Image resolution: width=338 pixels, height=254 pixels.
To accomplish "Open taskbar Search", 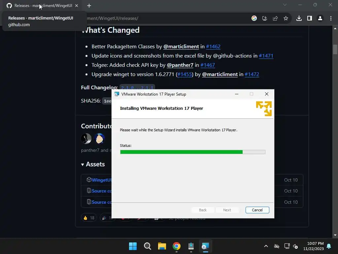I will [148, 246].
